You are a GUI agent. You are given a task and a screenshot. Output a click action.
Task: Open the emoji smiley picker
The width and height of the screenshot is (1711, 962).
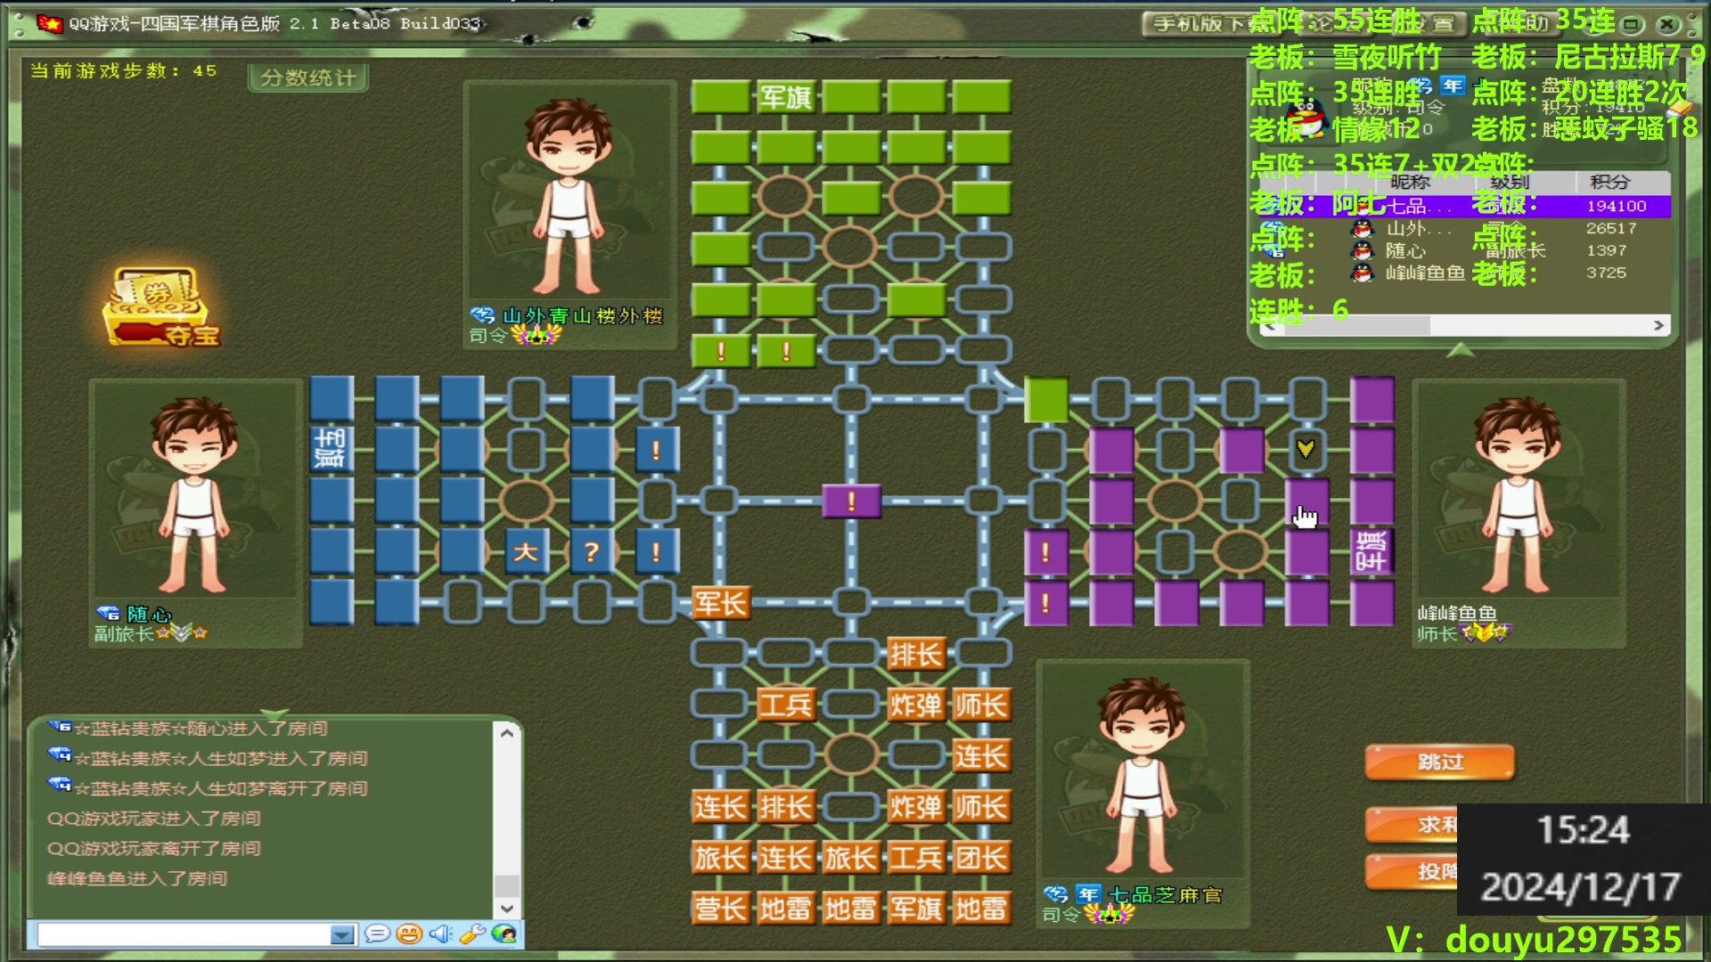(409, 933)
